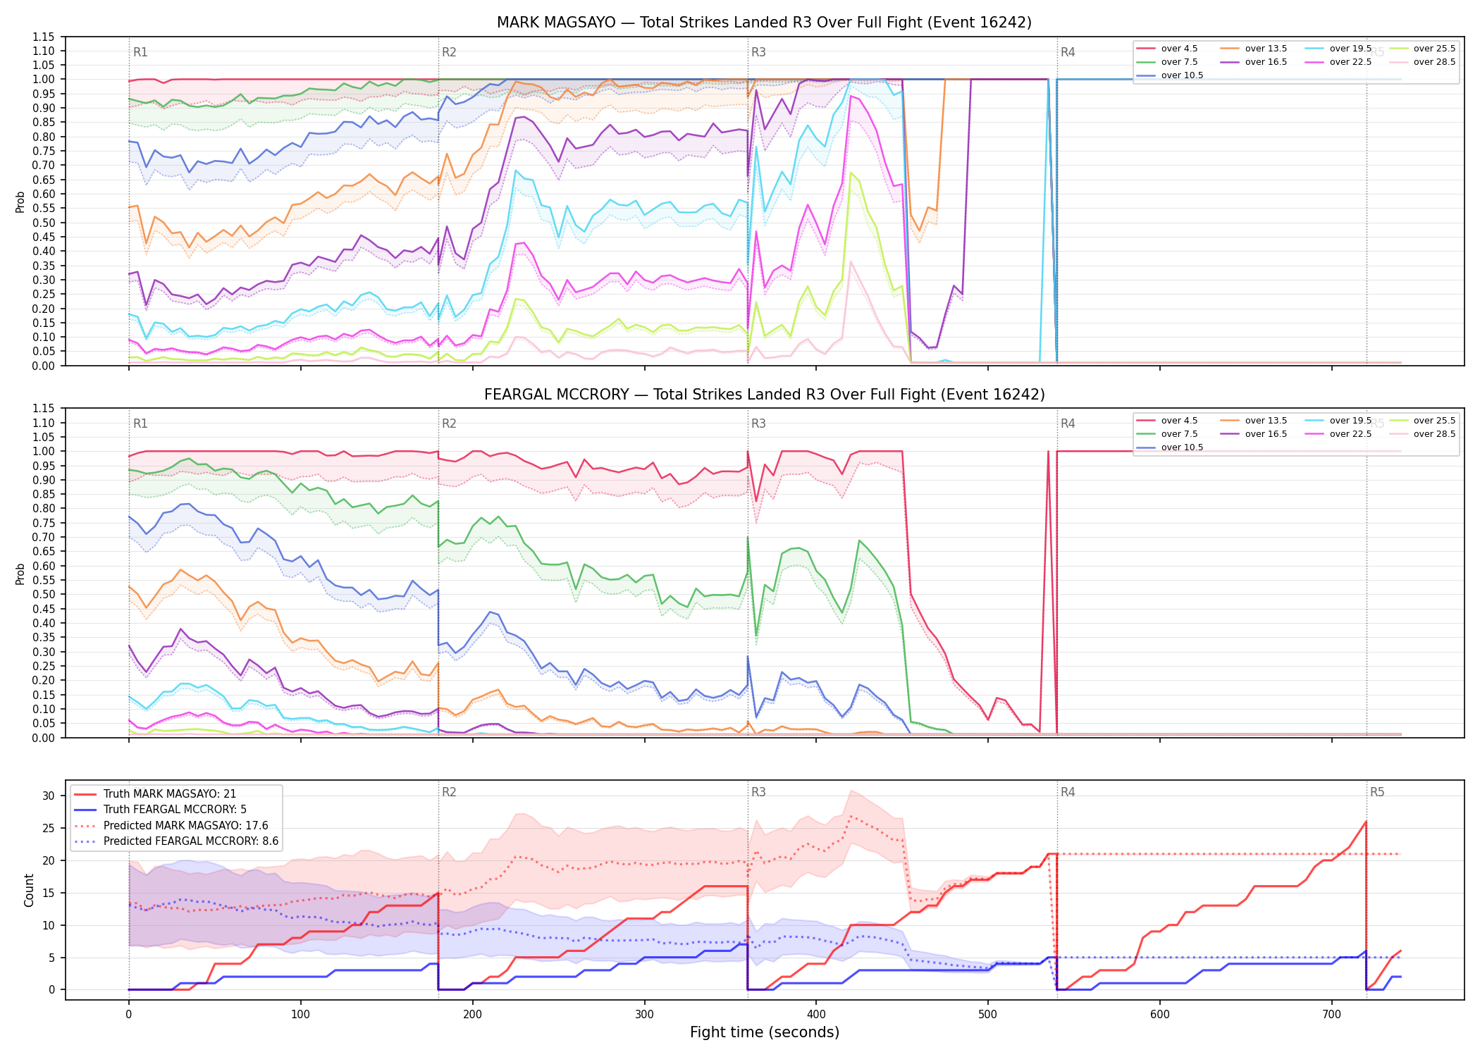
Task: Click y-axis tick 1.15 on Magsayo chart
Action: 43,37
